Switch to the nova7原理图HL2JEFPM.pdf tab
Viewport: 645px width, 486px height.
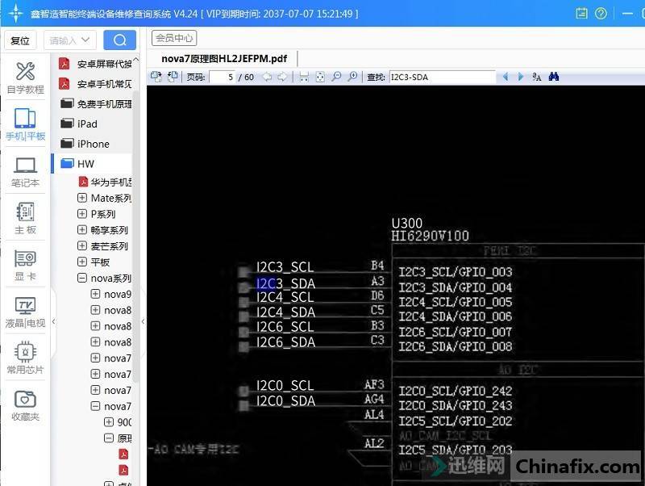click(x=224, y=58)
